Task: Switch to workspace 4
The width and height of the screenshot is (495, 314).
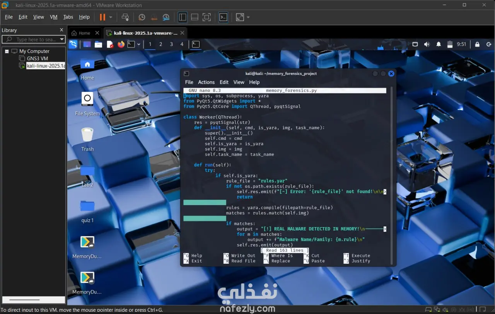Action: pyautogui.click(x=182, y=44)
